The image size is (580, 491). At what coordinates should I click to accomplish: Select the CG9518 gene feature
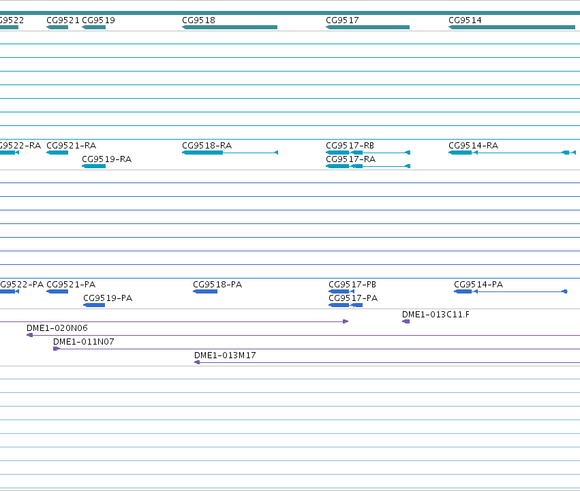coord(230,27)
